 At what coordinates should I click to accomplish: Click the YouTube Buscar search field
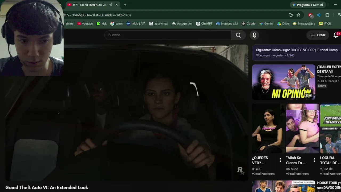pyautogui.click(x=168, y=35)
